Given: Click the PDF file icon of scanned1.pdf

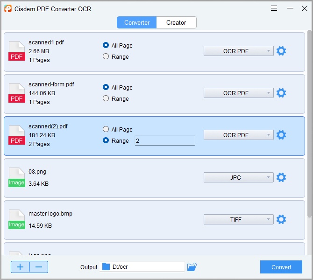Looking at the screenshot, I should [x=17, y=51].
